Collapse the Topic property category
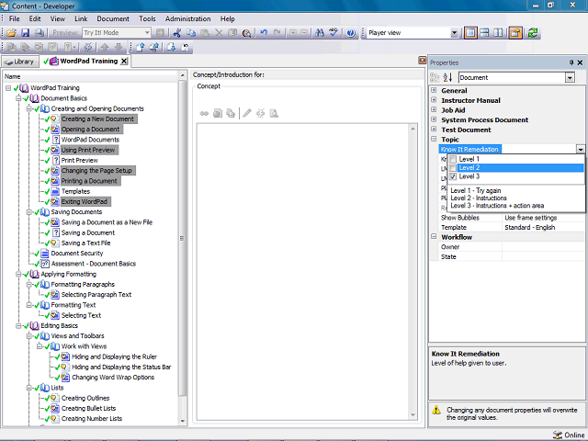588x441 pixels. 434,139
